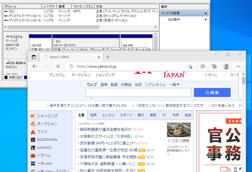Expand 他の操作 submenu in Disk Management
Screen dimensions: 252x172
click(184, 20)
